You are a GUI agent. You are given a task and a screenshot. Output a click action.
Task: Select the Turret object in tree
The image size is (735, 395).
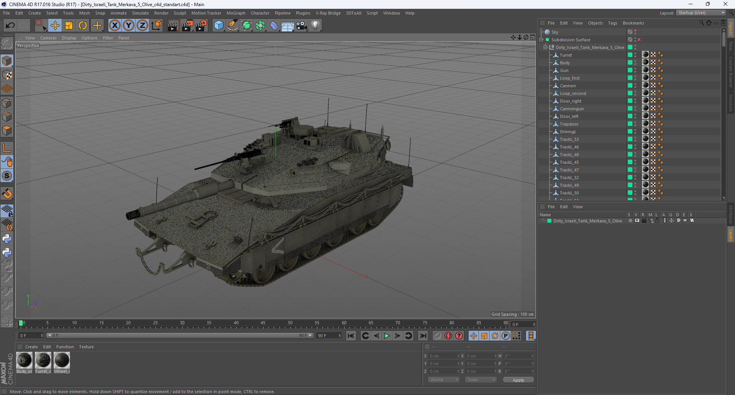(x=565, y=55)
